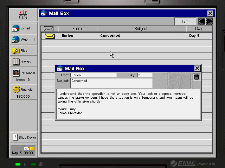Open the Financial section

point(24,92)
